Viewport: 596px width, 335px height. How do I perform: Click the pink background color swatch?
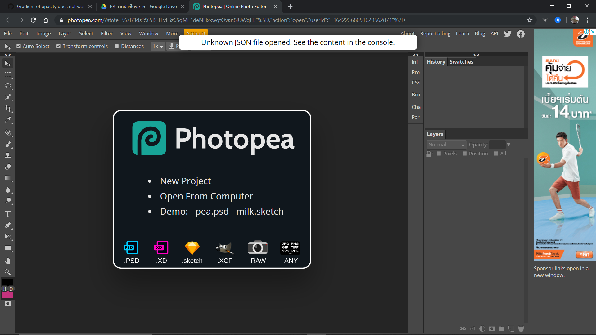[x=8, y=295]
